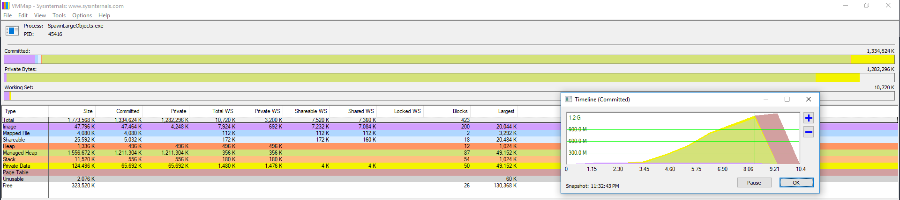This screenshot has height=200, width=900.
Task: Open the View menu
Action: (40, 15)
